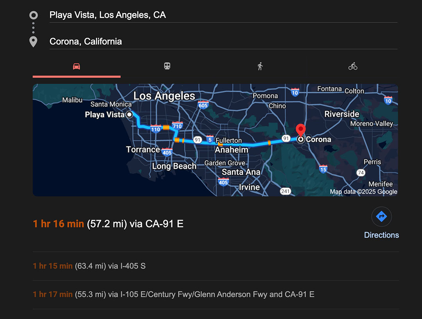Choose the 63.4 mi route via I-405 S

89,266
